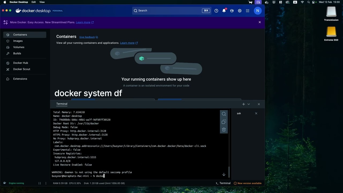
Task: Click the terminal vertical scrollbar
Action: click(229, 172)
